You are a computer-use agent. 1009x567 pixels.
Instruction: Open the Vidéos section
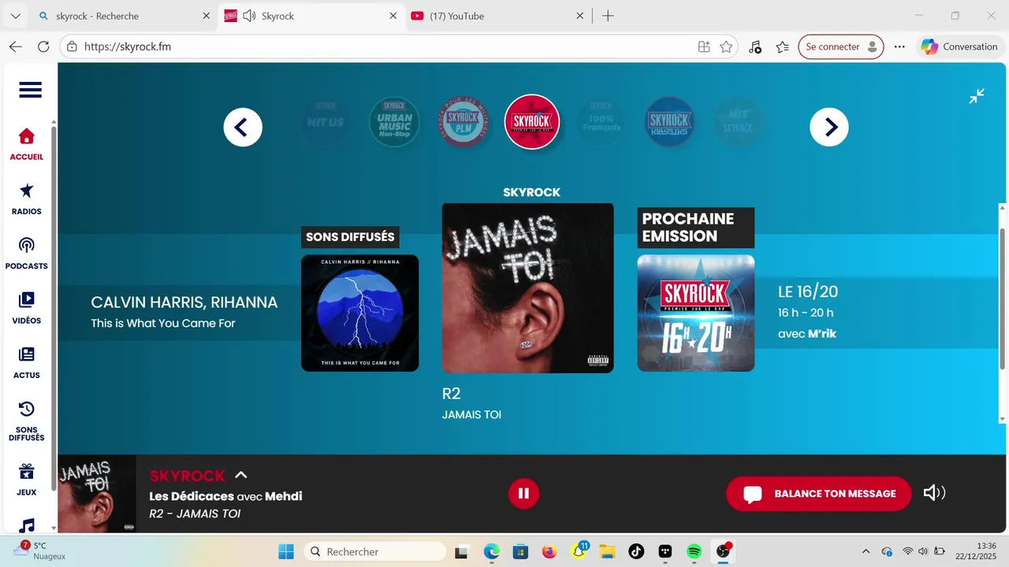[x=27, y=308]
